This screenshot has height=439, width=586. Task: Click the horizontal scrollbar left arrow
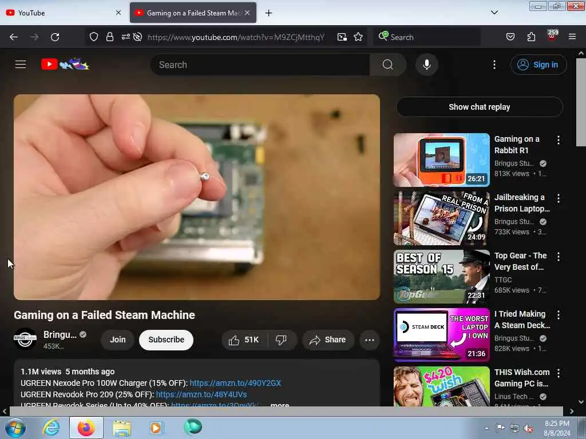5,411
